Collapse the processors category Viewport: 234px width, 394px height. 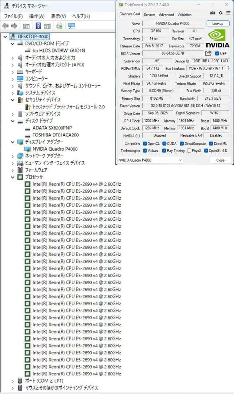click(x=12, y=177)
